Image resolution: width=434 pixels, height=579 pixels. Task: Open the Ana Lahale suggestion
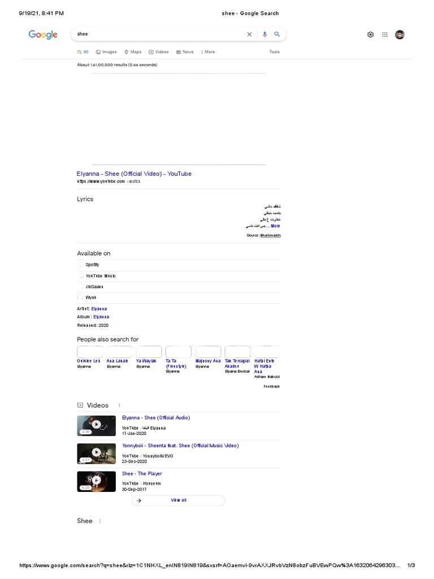point(118,361)
